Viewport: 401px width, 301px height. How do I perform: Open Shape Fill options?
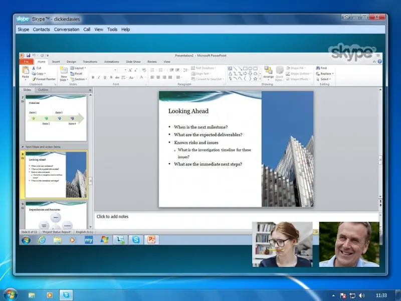pos(296,68)
